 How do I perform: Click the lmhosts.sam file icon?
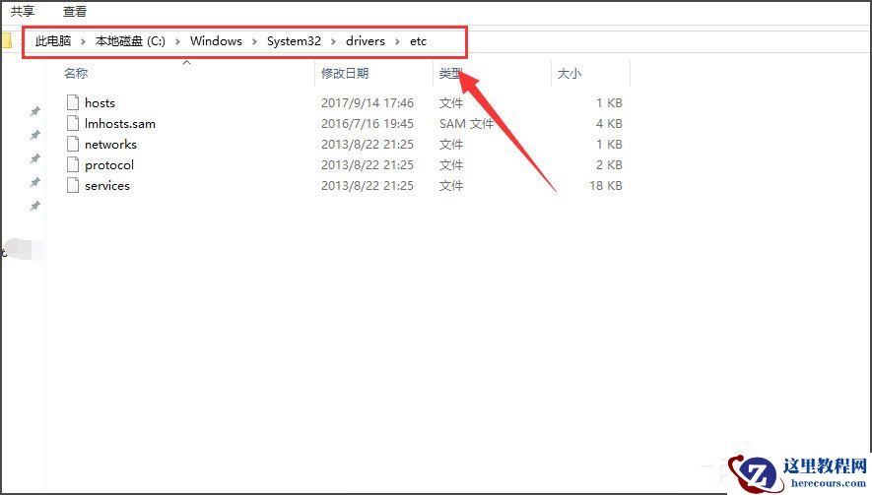point(73,123)
